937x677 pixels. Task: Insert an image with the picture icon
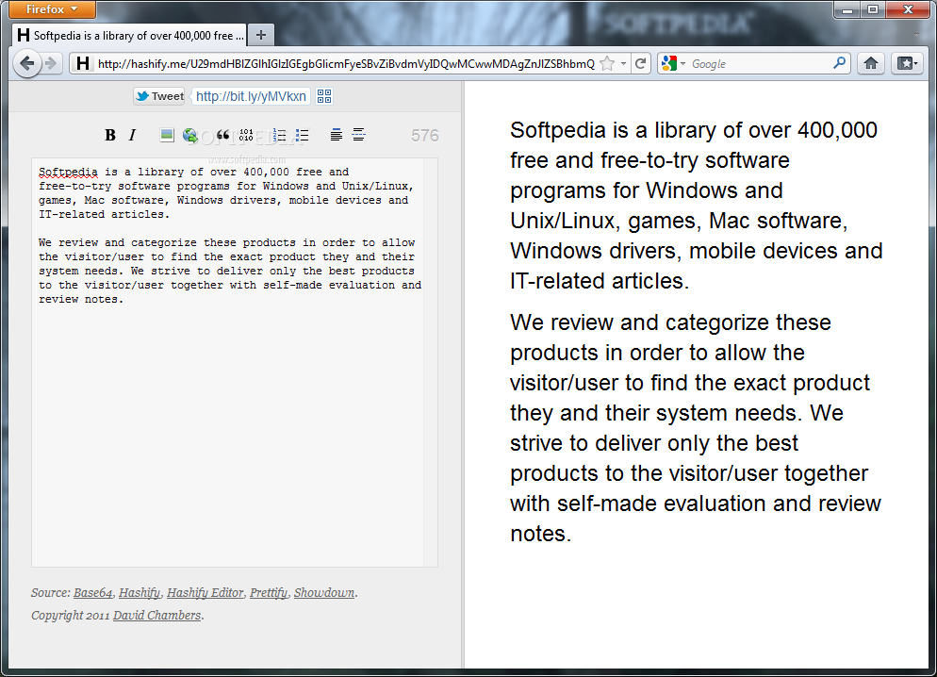168,135
